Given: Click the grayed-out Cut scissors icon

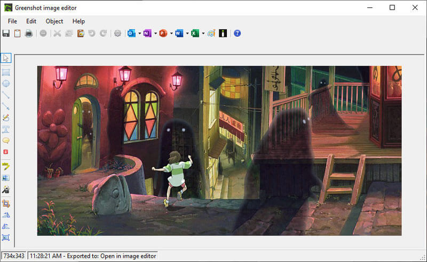Looking at the screenshot, I should pos(57,34).
